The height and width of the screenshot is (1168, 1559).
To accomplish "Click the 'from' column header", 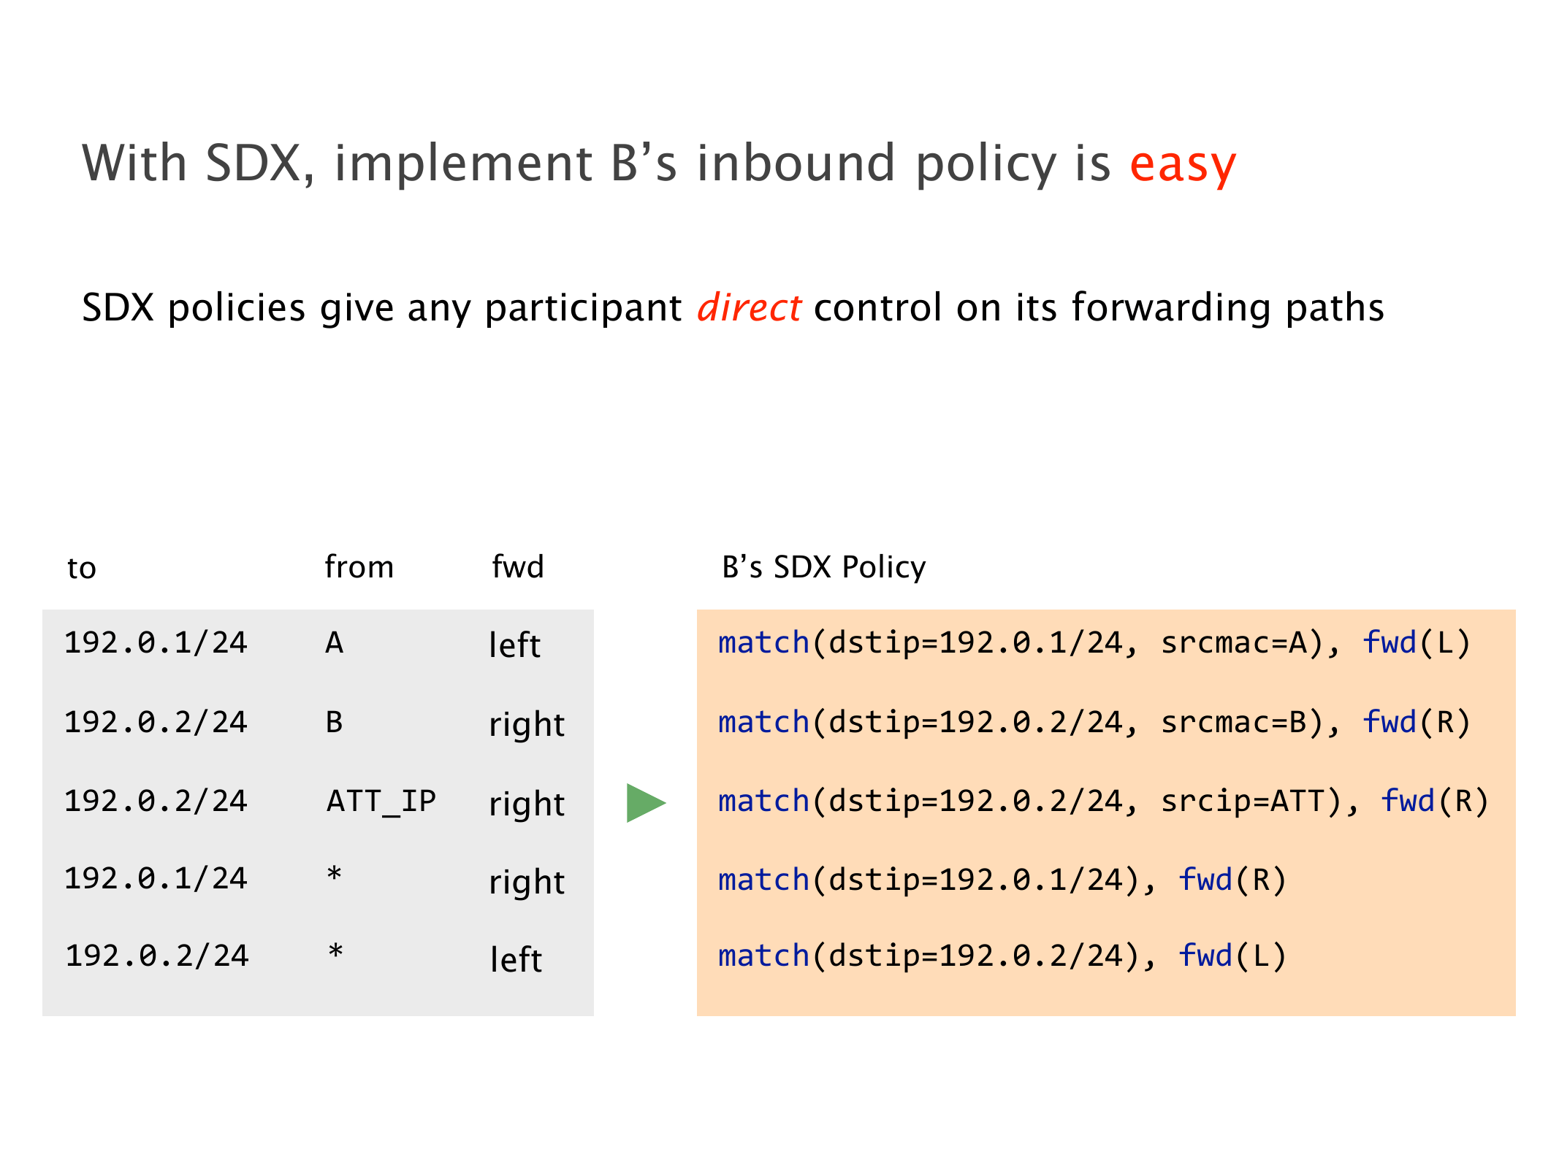I will (359, 566).
